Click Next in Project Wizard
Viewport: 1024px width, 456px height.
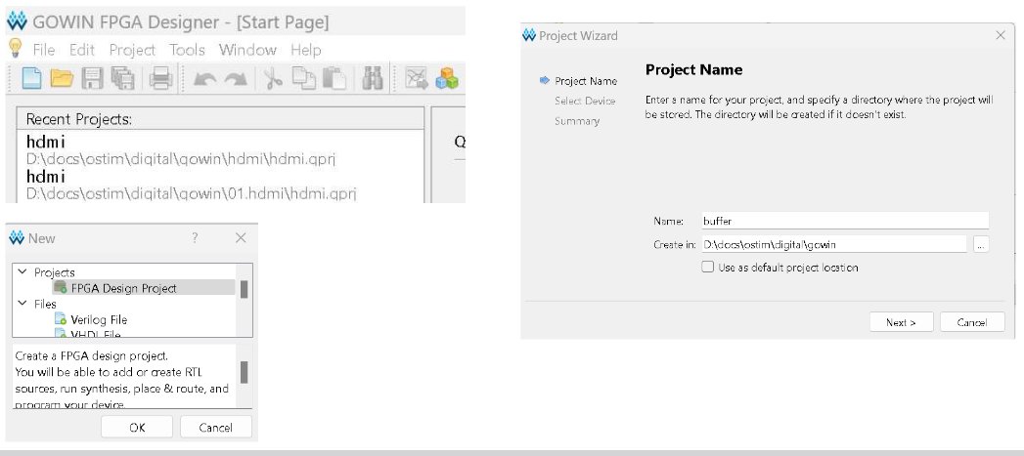[901, 322]
